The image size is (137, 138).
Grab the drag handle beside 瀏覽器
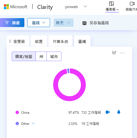pyautogui.click(x=10, y=41)
